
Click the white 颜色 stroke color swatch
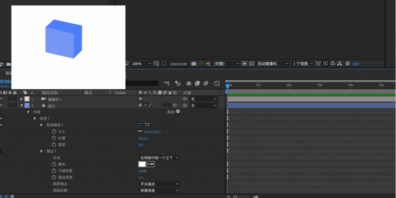click(x=142, y=164)
